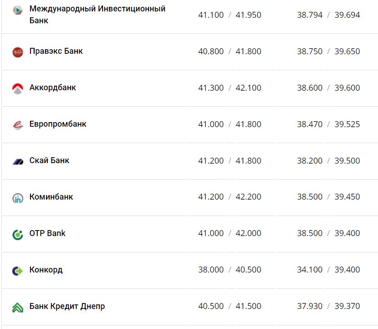Open the Правэкс Банк link
This screenshot has width=378, height=329.
tap(56, 51)
